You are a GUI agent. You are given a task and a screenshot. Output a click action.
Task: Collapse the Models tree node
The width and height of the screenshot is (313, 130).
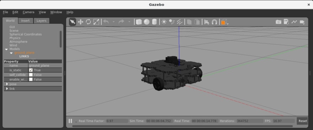point(6,49)
